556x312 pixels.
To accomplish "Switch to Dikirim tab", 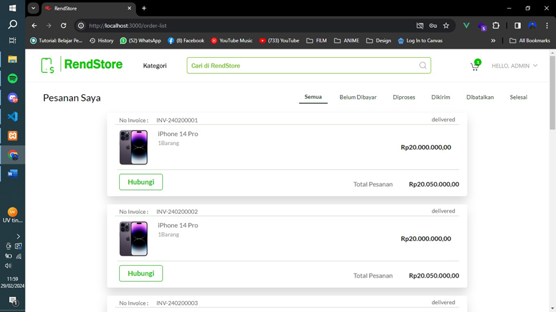I will 440,97.
